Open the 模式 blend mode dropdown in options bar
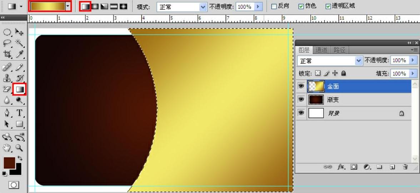Image resolution: width=420 pixels, height=193 pixels. [203, 7]
